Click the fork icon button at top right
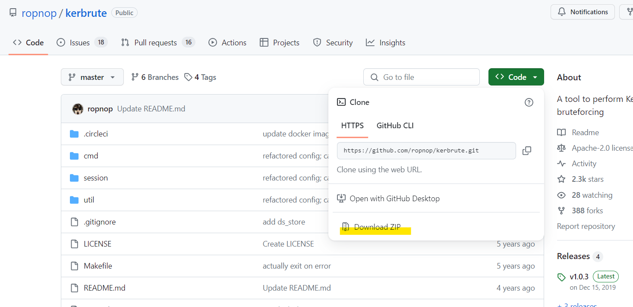Image resolution: width=633 pixels, height=307 pixels. click(628, 12)
